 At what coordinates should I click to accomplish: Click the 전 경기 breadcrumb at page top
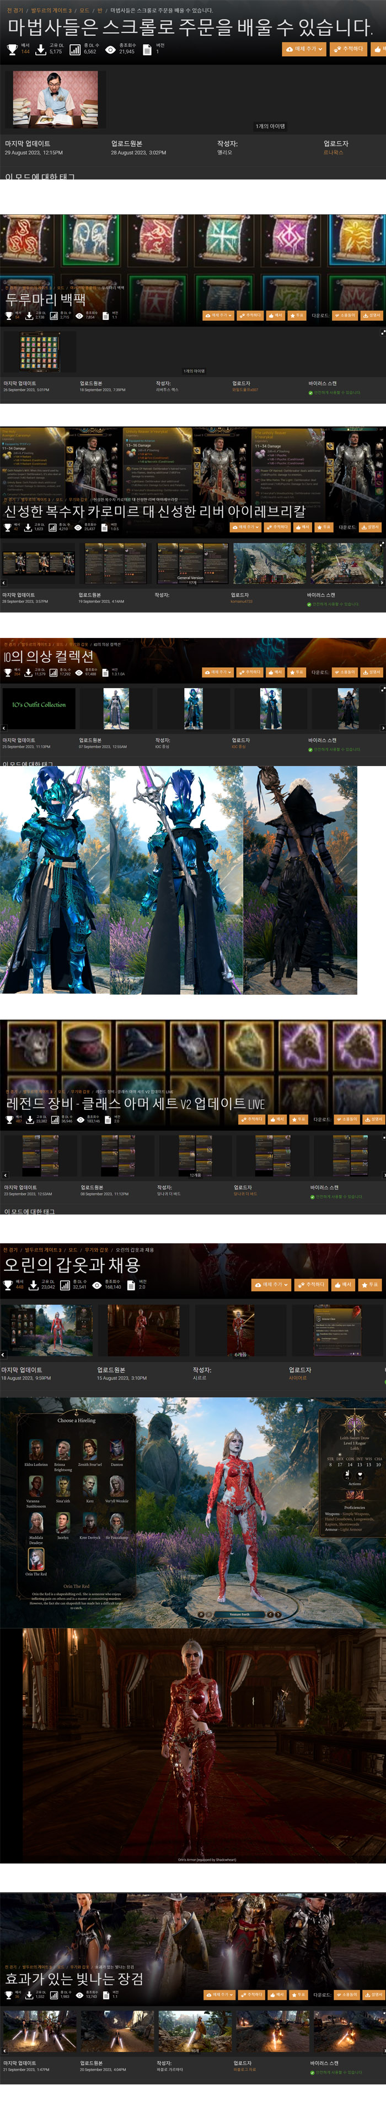[15, 10]
